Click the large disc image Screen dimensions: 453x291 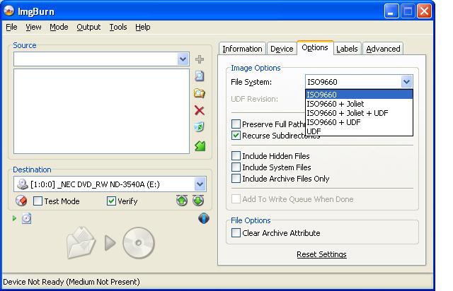tap(139, 243)
